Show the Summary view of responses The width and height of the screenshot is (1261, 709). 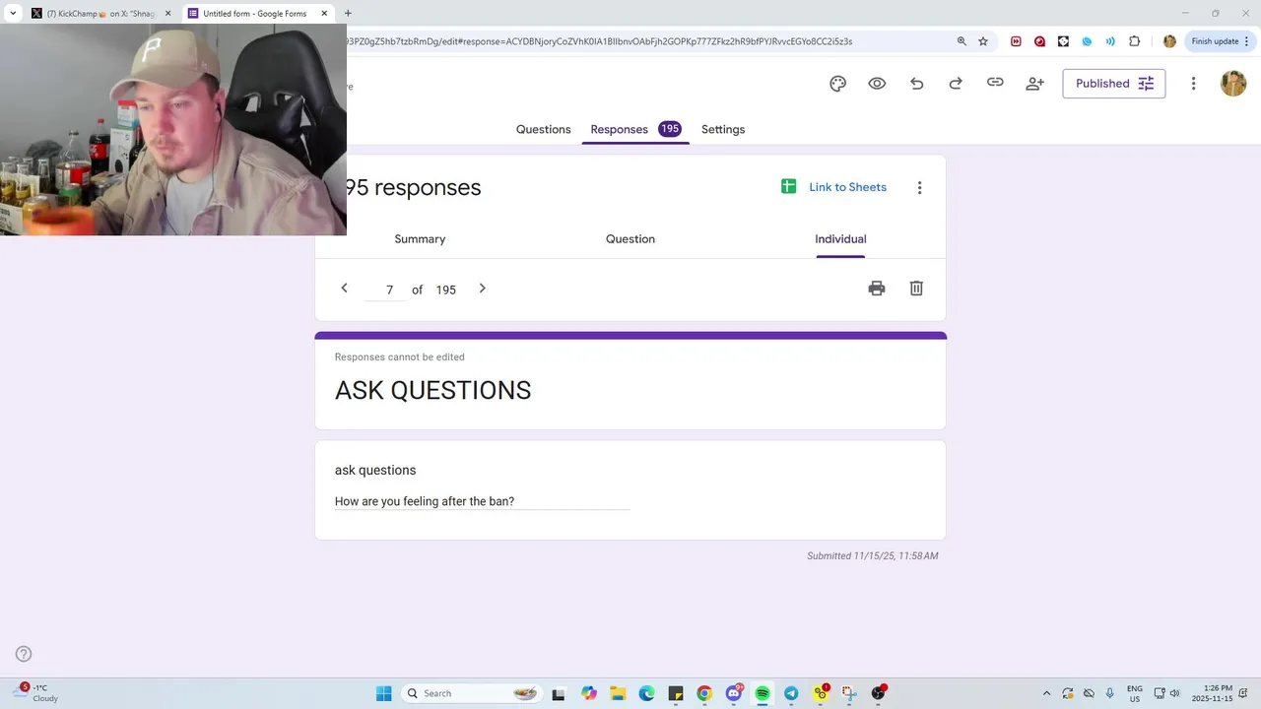(x=420, y=239)
